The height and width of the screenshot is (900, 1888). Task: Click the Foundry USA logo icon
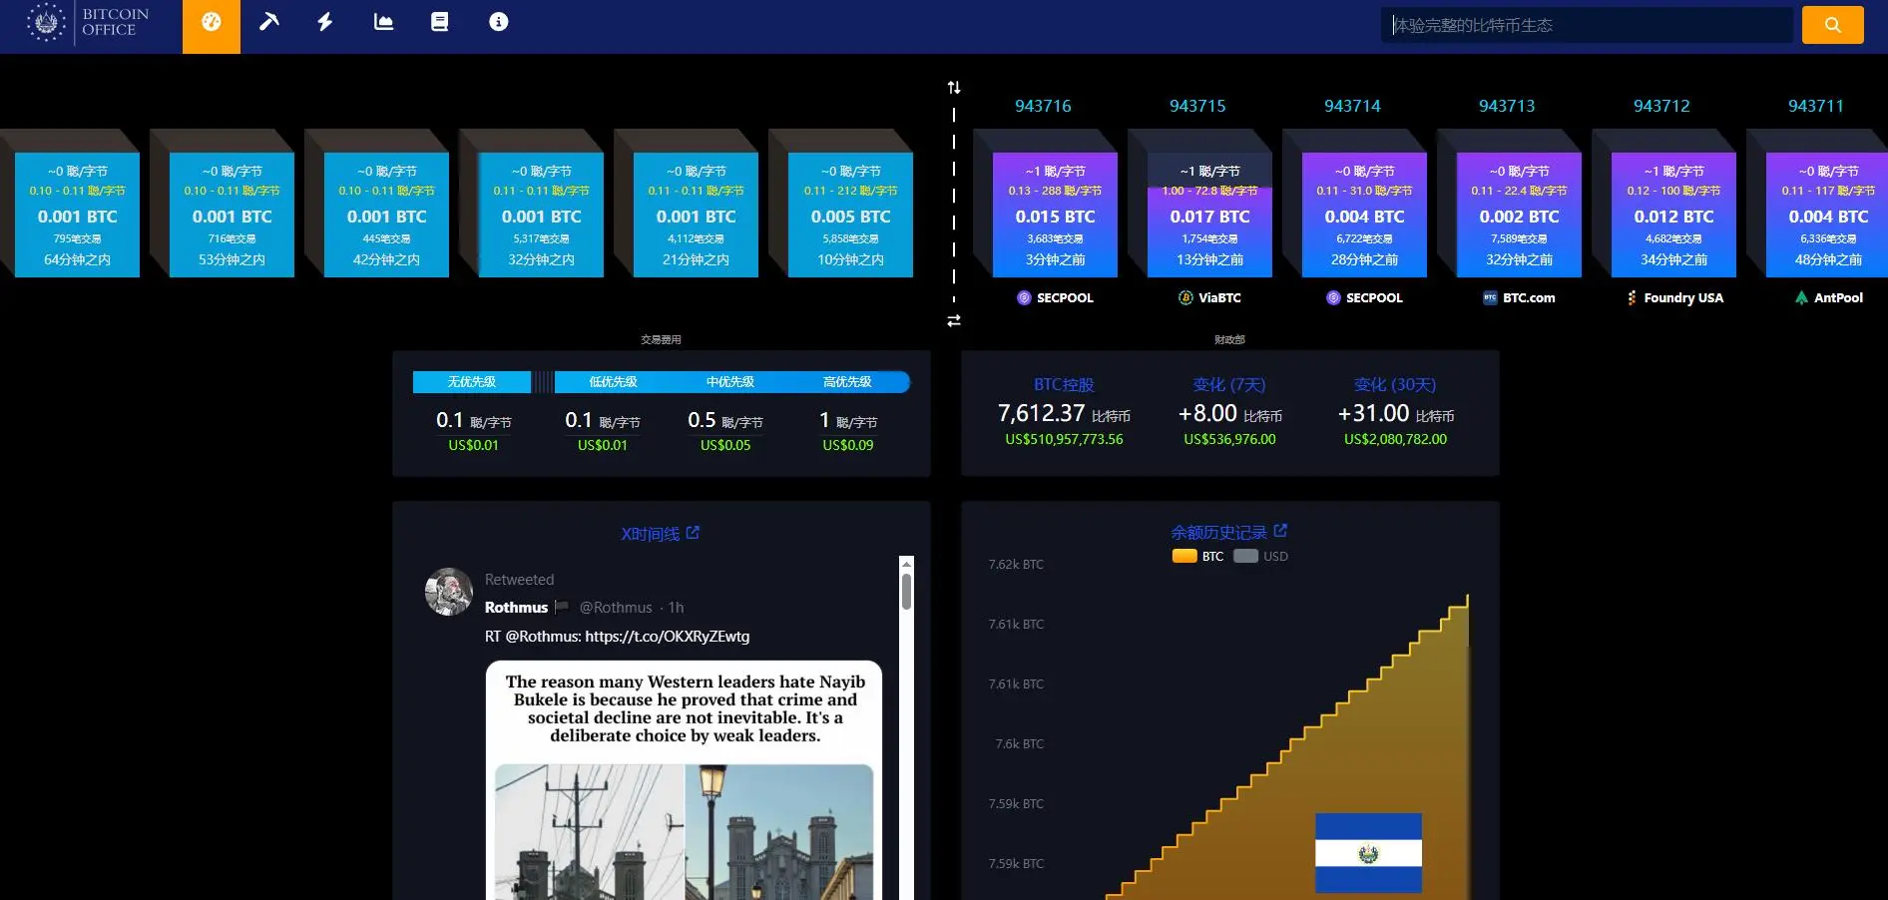pos(1632,297)
